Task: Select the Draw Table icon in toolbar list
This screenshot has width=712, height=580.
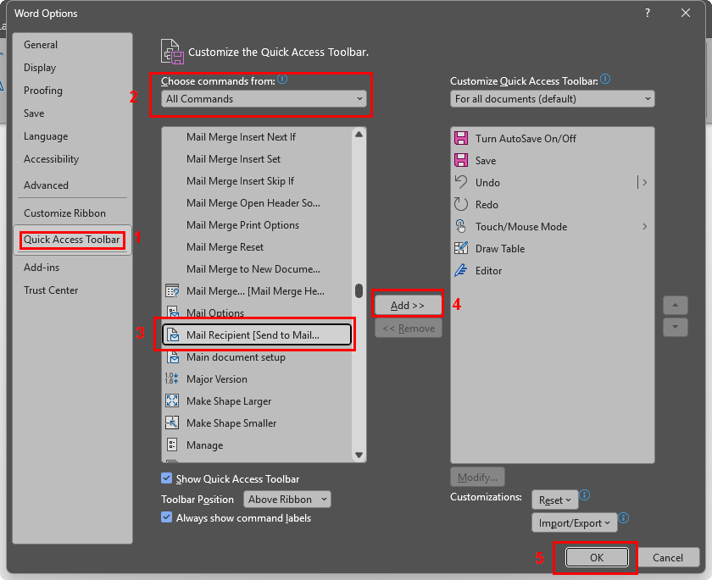Action: (461, 248)
